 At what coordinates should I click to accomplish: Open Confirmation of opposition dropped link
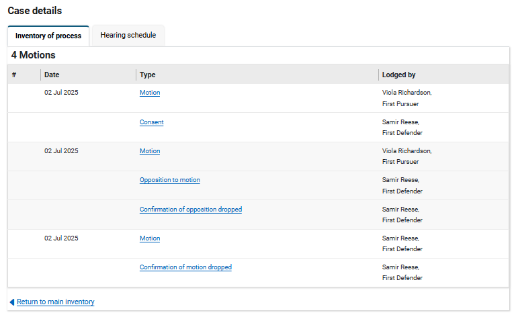[191, 210]
